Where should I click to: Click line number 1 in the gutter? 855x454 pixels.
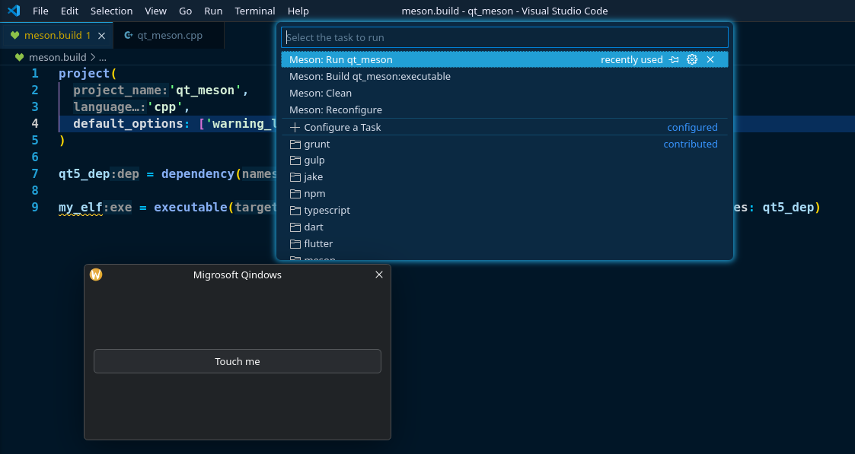point(35,74)
